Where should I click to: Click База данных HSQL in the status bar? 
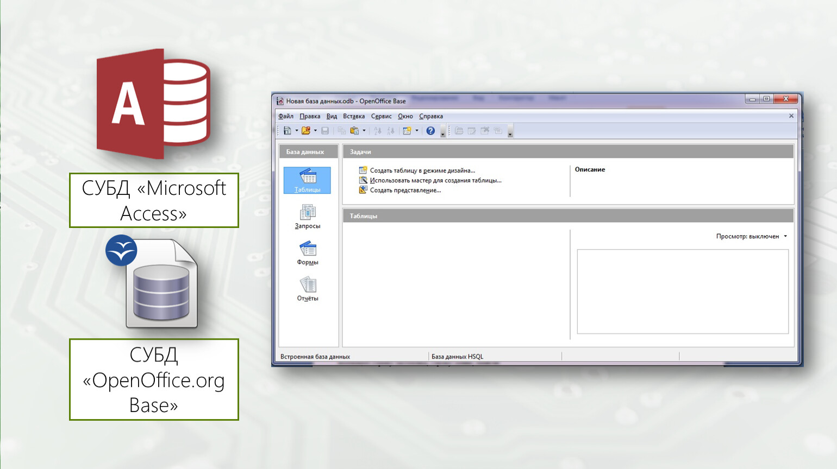point(457,357)
